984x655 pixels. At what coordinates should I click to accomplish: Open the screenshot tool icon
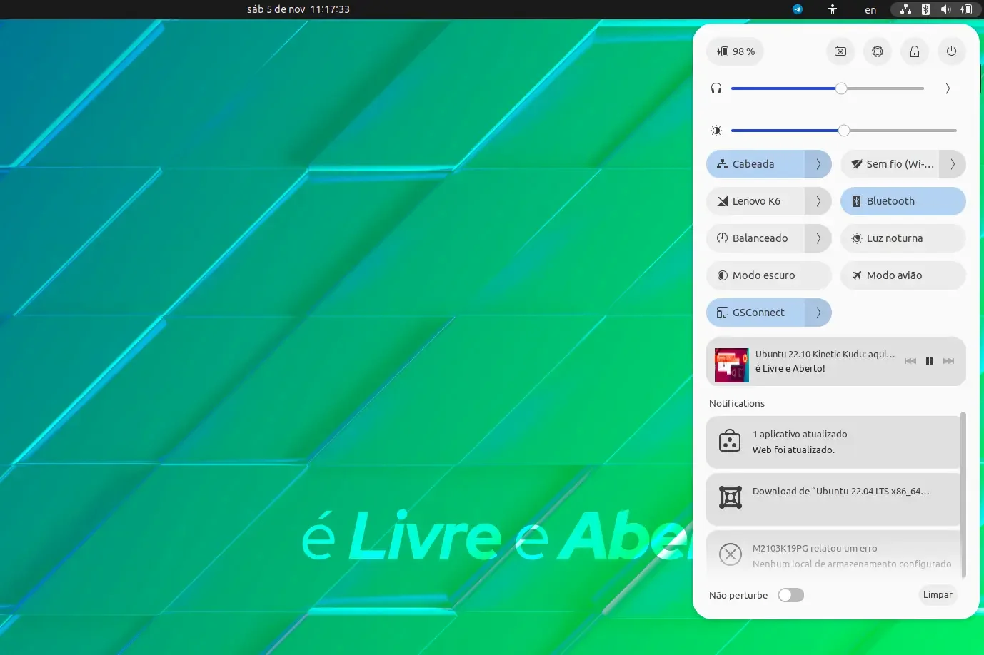[840, 51]
